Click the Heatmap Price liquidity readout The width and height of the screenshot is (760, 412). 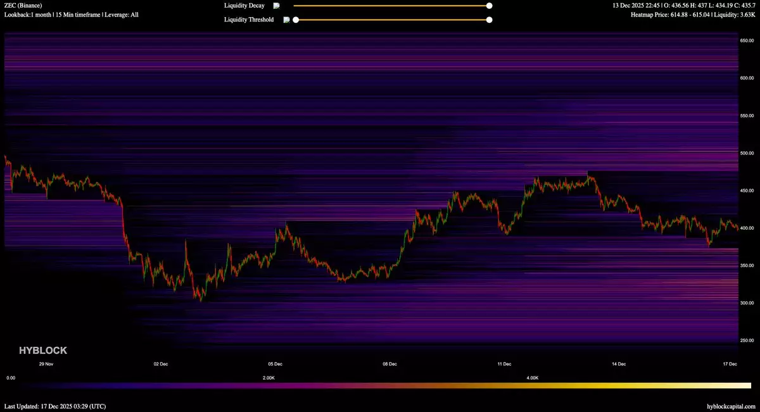pyautogui.click(x=693, y=14)
